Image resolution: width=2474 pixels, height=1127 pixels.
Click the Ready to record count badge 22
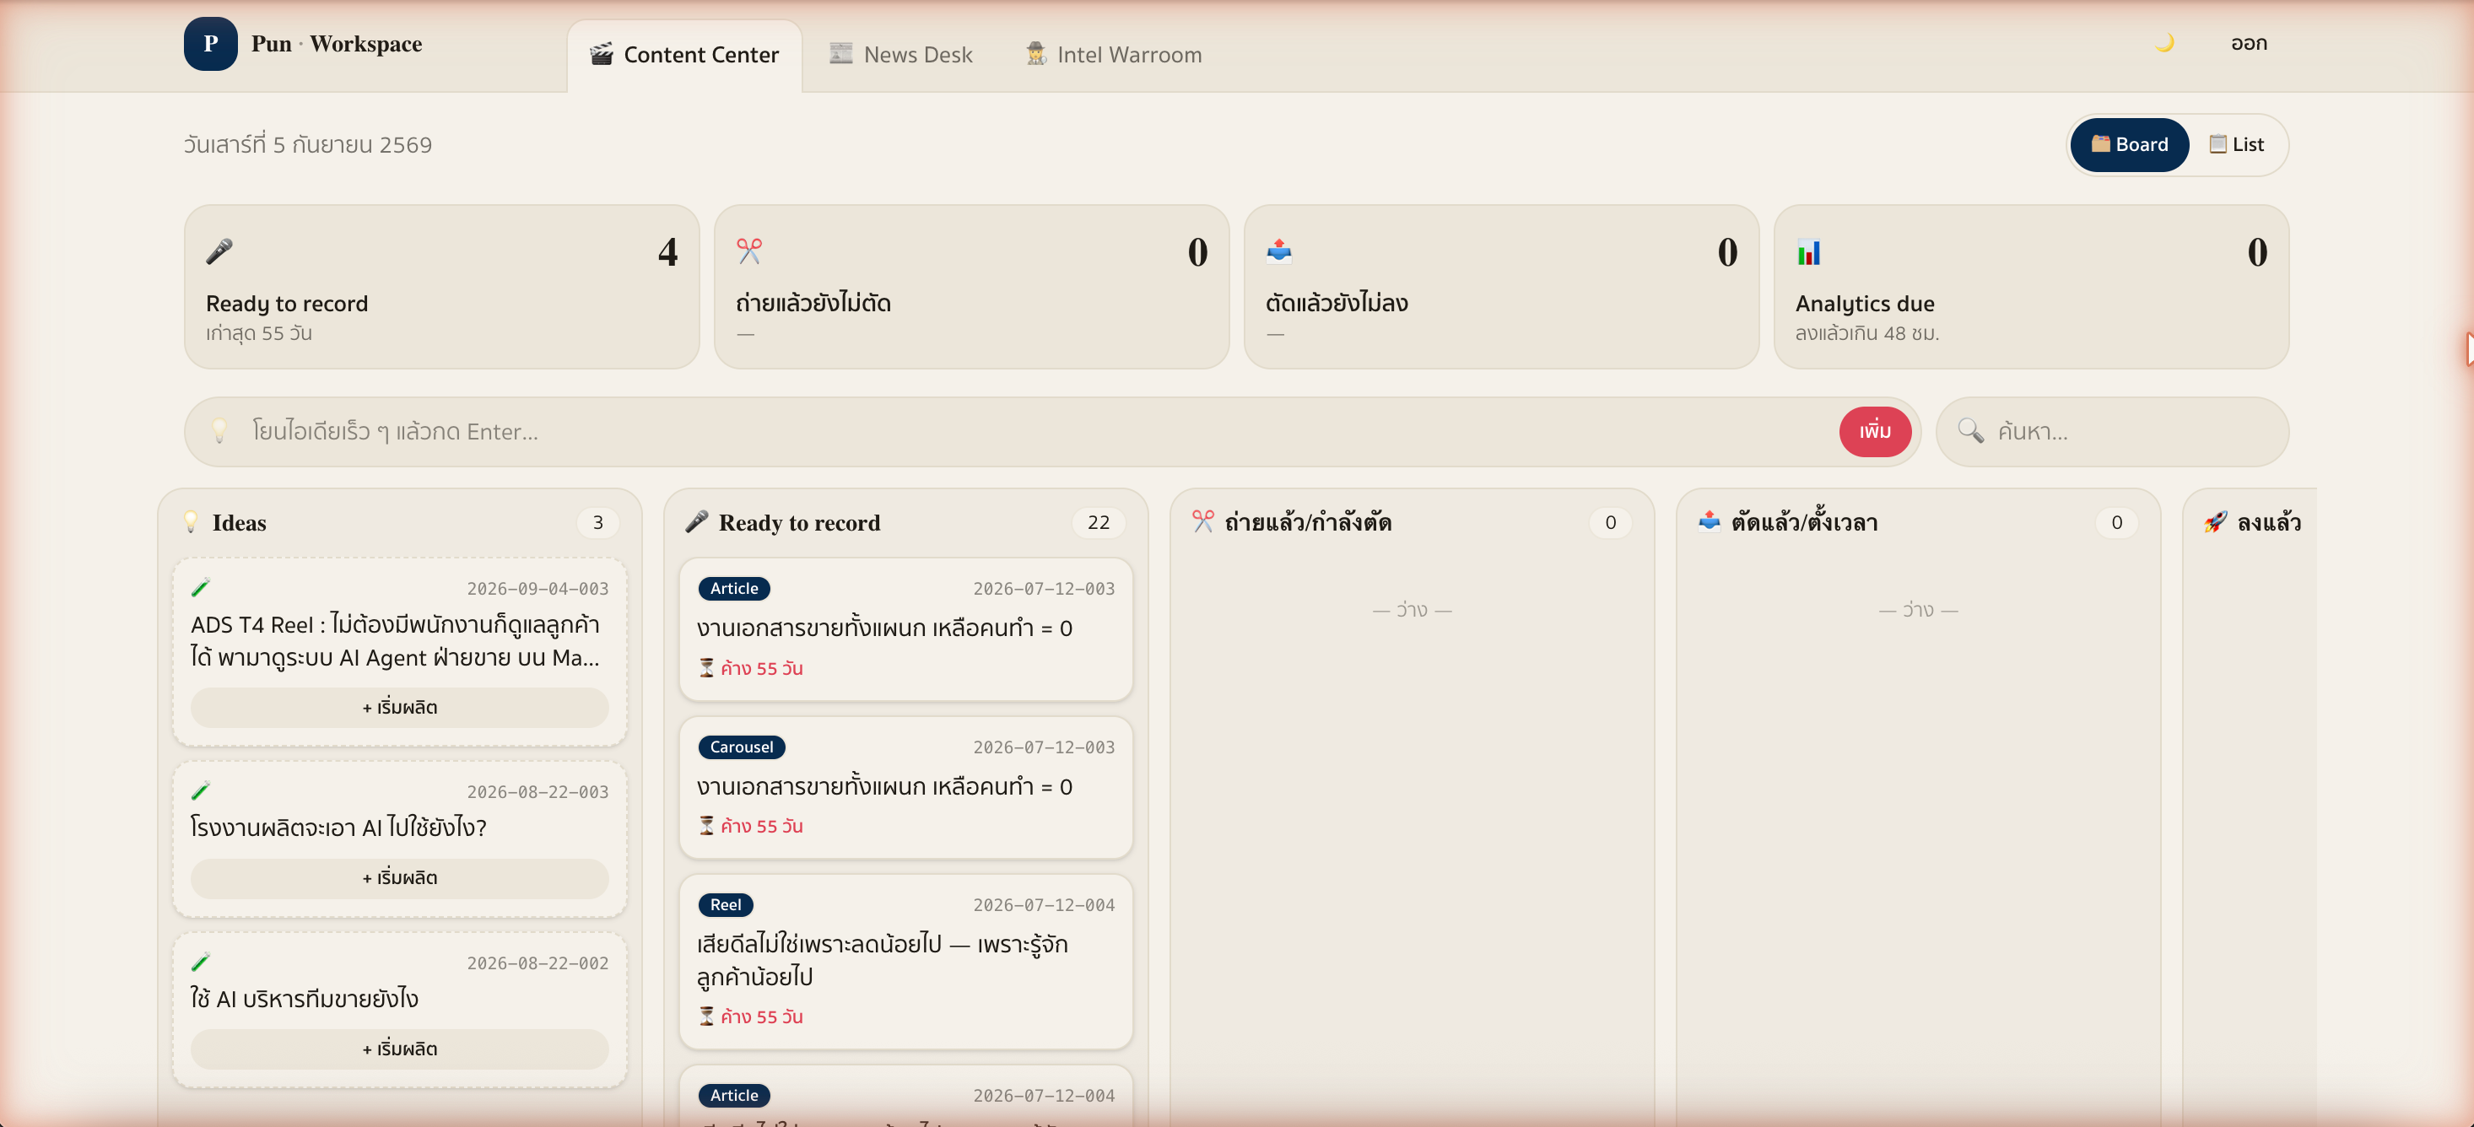1099,522
